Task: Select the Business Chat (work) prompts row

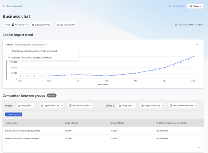Action: pyautogui.click(x=103, y=131)
